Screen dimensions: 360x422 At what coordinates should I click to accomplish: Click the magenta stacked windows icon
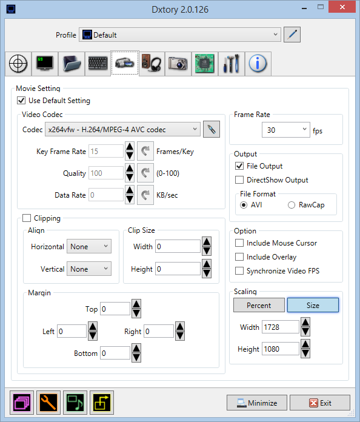22,403
